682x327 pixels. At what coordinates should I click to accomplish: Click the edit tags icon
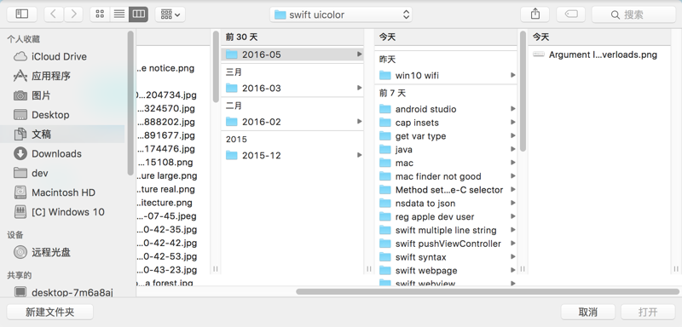click(x=571, y=14)
